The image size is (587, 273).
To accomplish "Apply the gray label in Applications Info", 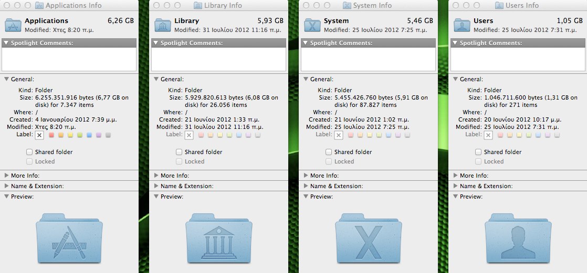I will 108,135.
